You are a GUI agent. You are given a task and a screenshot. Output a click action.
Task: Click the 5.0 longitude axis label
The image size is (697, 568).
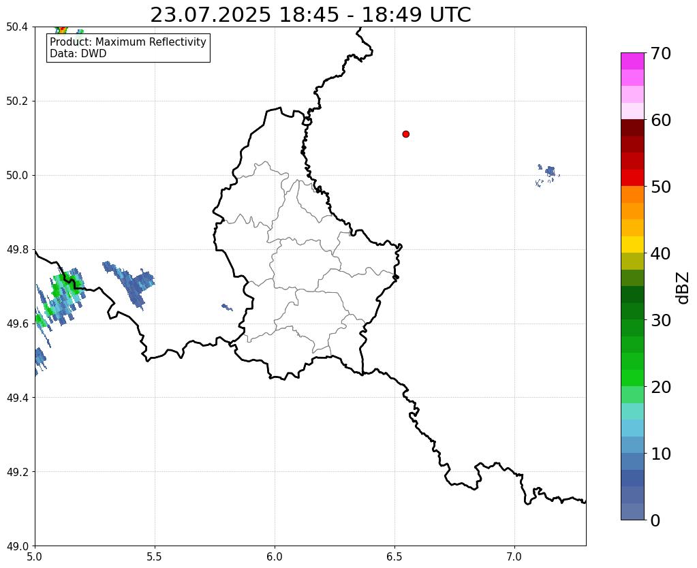point(35,556)
